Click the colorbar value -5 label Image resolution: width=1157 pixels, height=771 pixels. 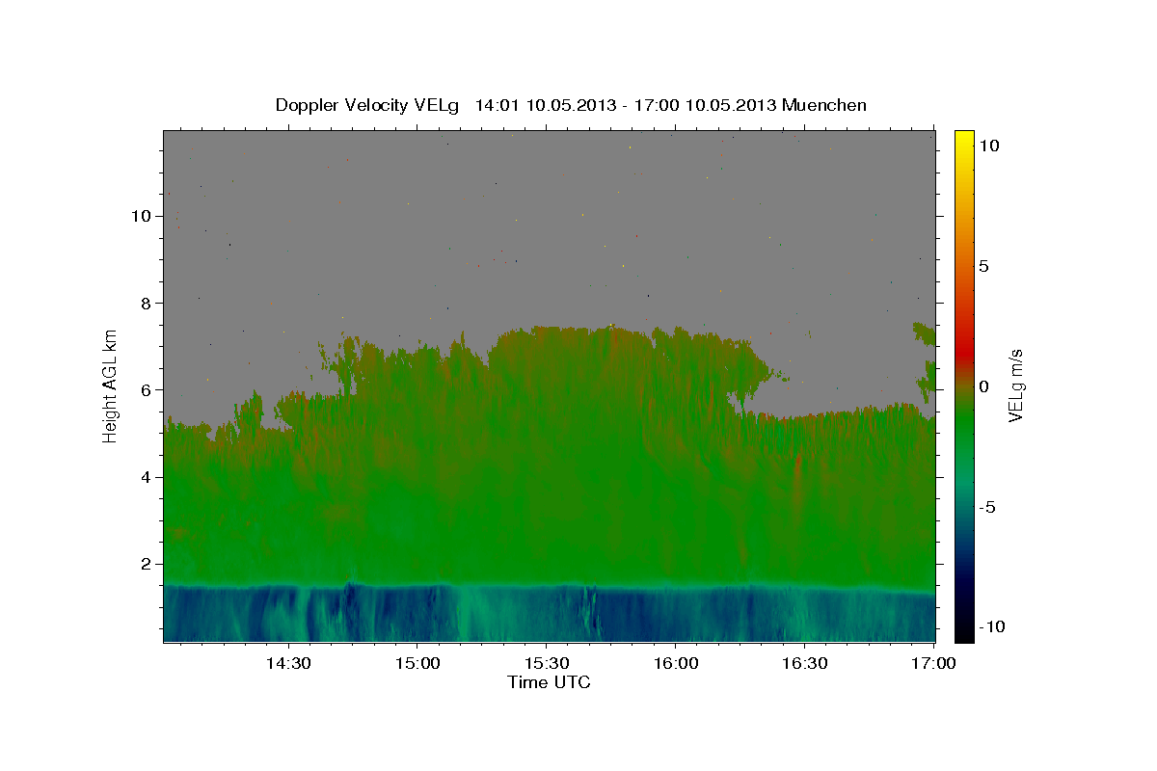[986, 507]
